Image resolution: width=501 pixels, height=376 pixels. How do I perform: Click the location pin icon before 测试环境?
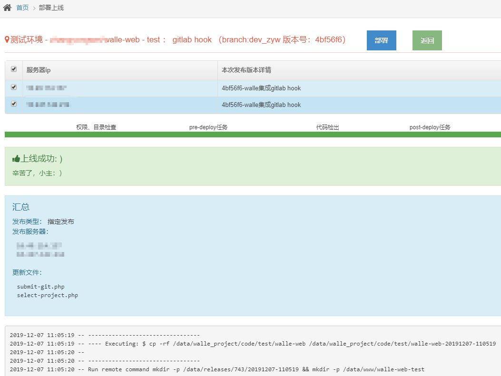[7, 39]
